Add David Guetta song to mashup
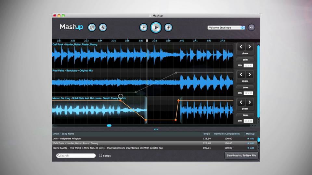This screenshot has height=175, width=312. point(251,148)
